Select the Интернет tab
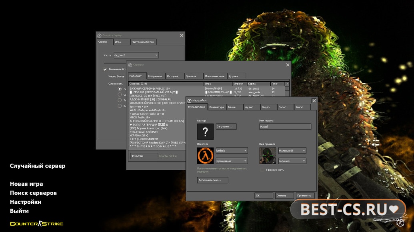This screenshot has width=414, height=232. pos(137,76)
